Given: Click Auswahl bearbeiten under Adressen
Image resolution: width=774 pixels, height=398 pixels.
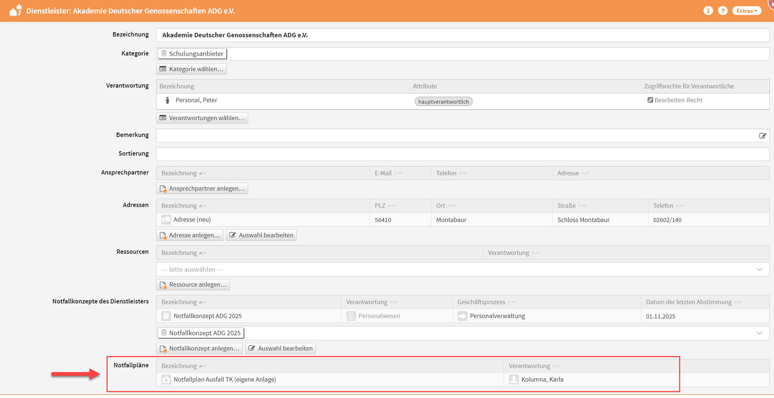Looking at the screenshot, I should [x=261, y=235].
